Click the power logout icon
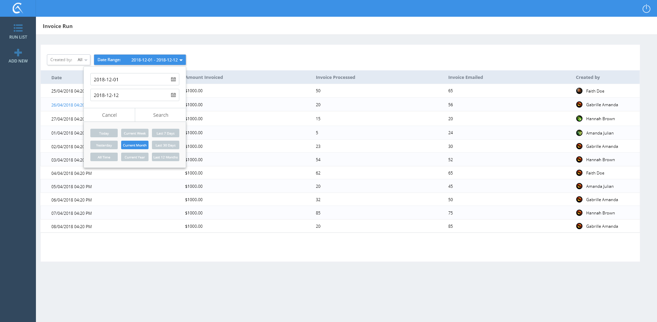The height and width of the screenshot is (322, 657). pos(646,9)
